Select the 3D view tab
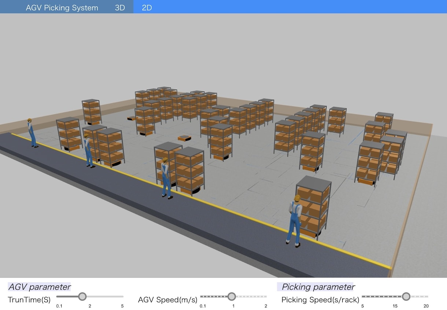Screen dimensions: 447x310 click(x=120, y=7)
